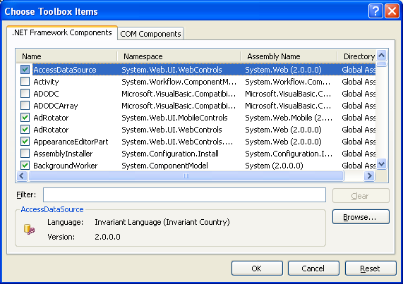
Task: Click the OK button
Action: click(257, 268)
